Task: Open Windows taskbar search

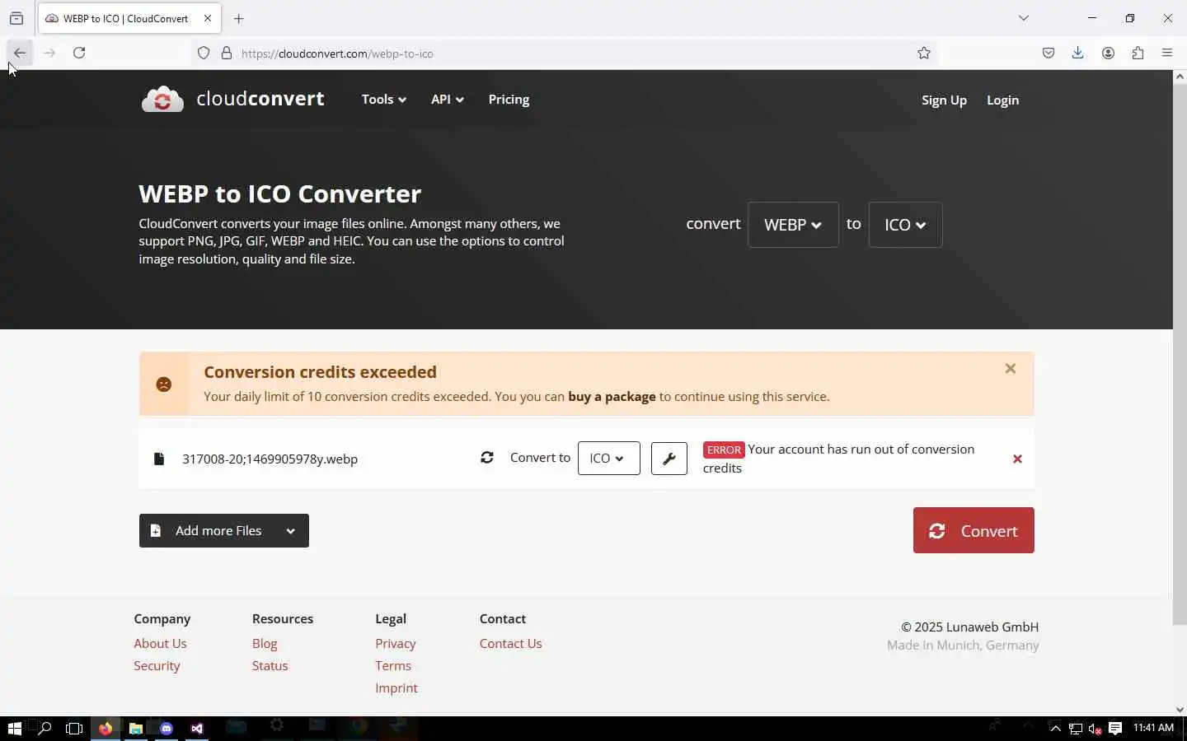Action: coord(45,729)
